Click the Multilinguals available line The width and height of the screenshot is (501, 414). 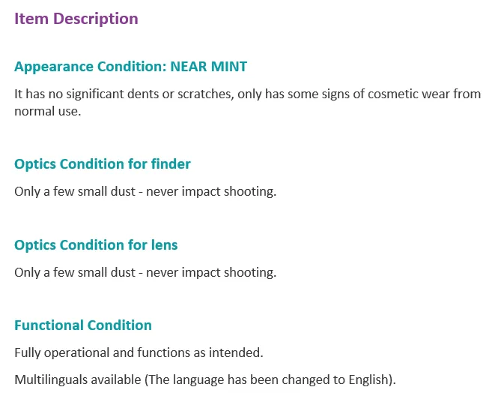click(205, 379)
